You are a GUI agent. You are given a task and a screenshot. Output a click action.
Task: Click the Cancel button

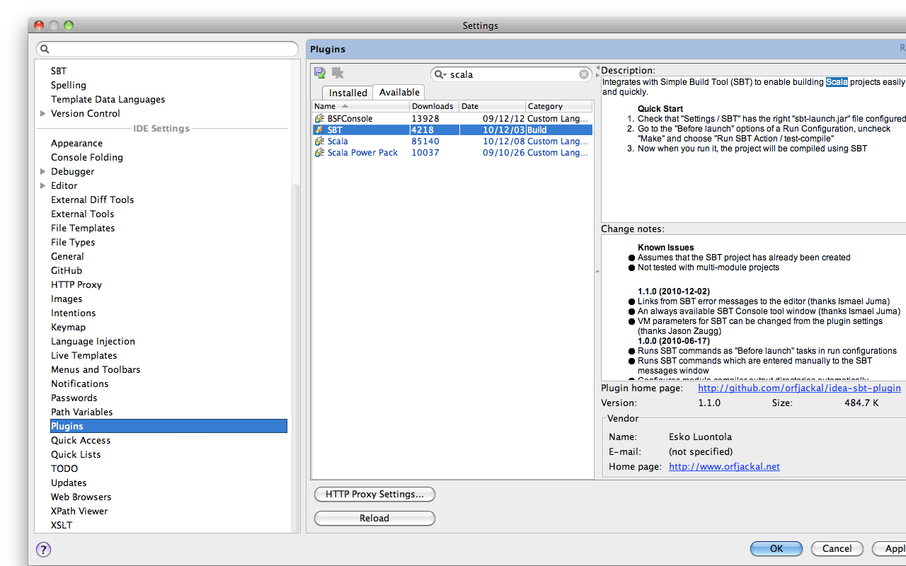[x=837, y=548]
